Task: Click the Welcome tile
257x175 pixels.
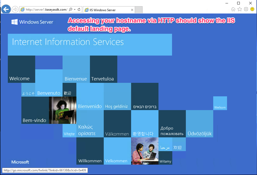Action: 21,69
